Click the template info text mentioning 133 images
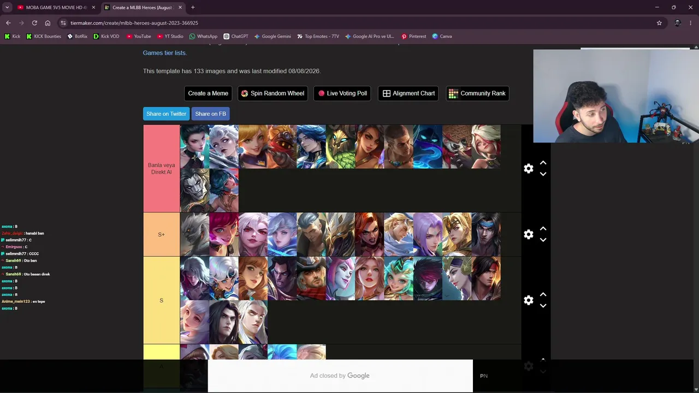The image size is (699, 393). coord(232,71)
